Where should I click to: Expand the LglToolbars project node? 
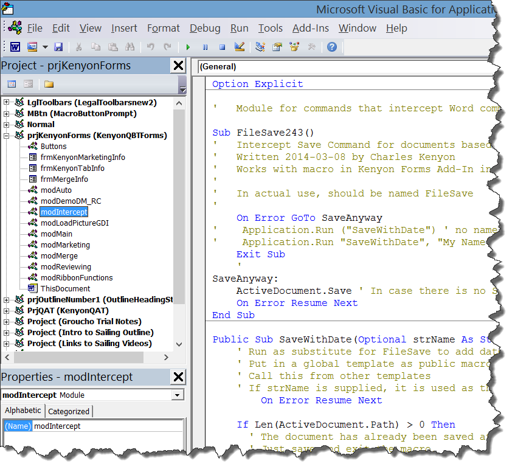tap(6, 102)
